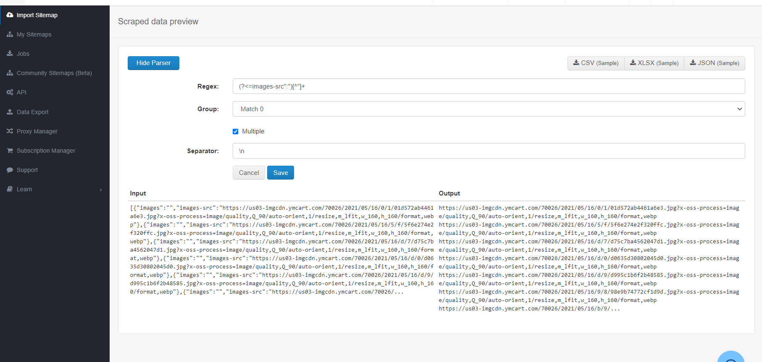Image resolution: width=762 pixels, height=362 pixels.
Task: Open the Group Match 0 dropdown
Action: (x=489, y=109)
